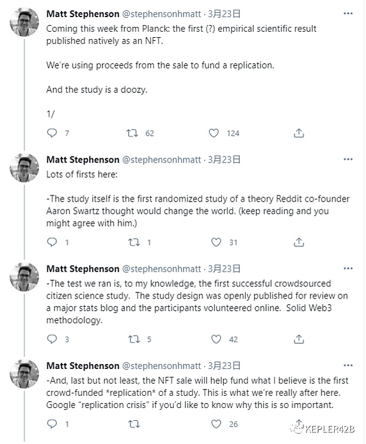Like the replication crisis tweet
Screen dimensions: 366x444
tap(215, 423)
